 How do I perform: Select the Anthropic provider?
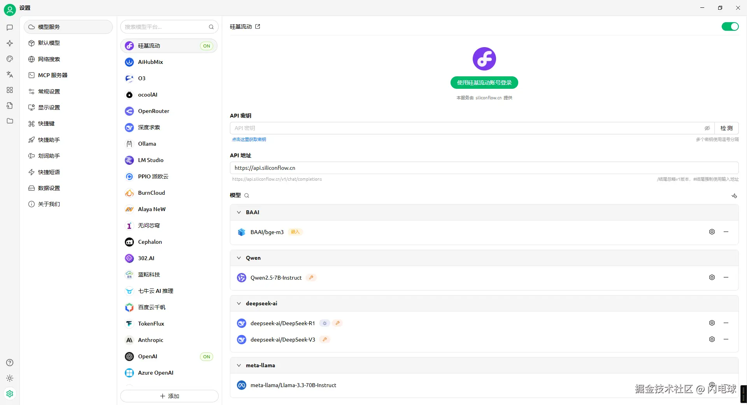pyautogui.click(x=169, y=340)
